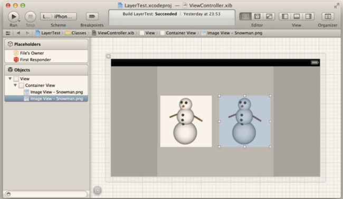This screenshot has width=343, height=199.
Task: Click the Stop button
Action: pos(30,17)
